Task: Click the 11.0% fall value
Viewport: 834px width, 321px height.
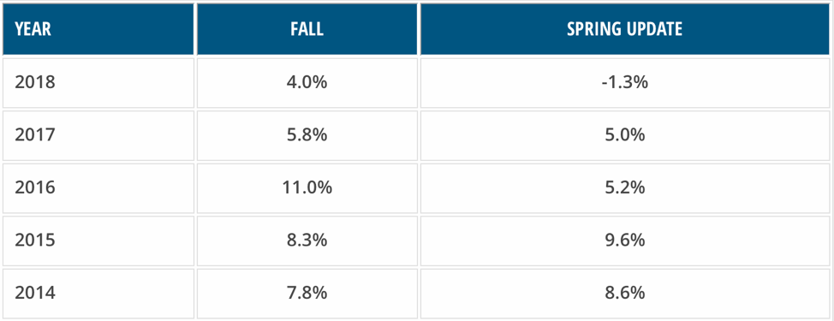Action: point(307,188)
